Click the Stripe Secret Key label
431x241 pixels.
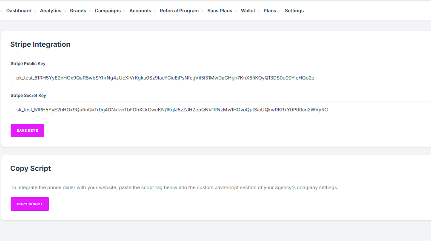[x=29, y=96]
